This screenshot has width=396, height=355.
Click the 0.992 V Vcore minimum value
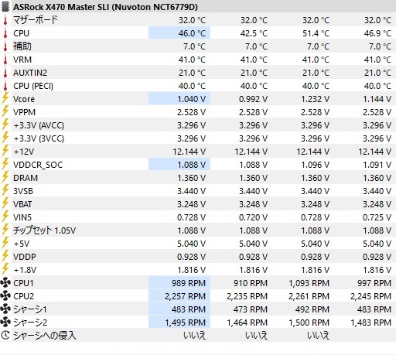(253, 99)
